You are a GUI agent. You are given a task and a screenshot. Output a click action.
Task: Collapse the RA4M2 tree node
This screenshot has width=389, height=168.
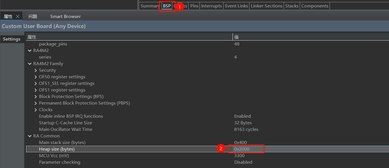(30, 51)
